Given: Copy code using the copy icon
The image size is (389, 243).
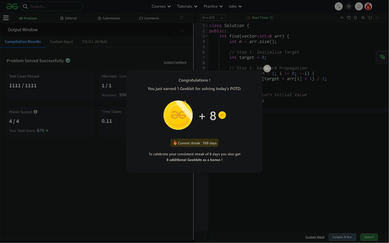Looking at the screenshot, I should pyautogui.click(x=349, y=18).
